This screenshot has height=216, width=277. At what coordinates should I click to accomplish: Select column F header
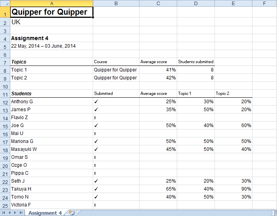pos(264,3)
